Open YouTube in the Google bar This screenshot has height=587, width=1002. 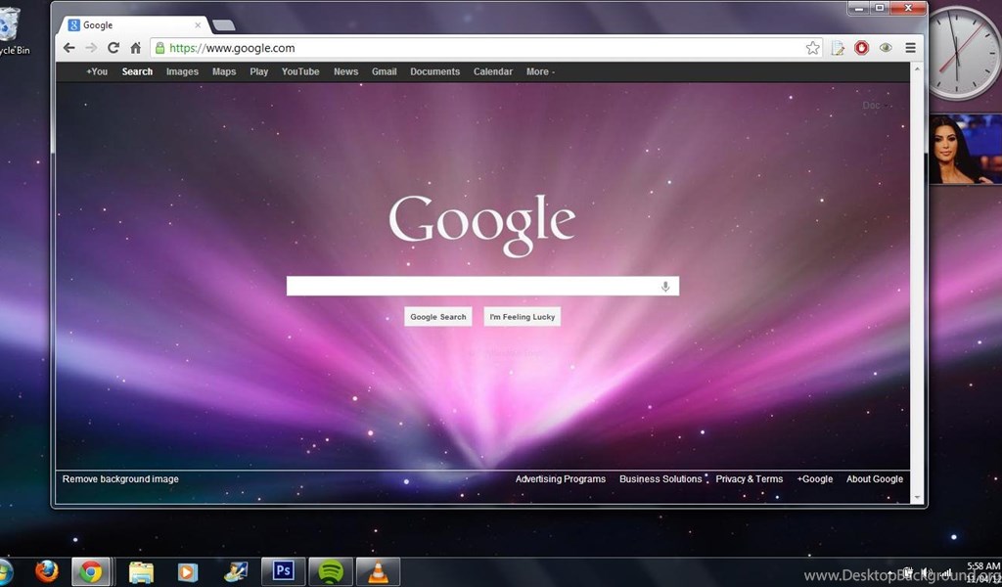(300, 71)
